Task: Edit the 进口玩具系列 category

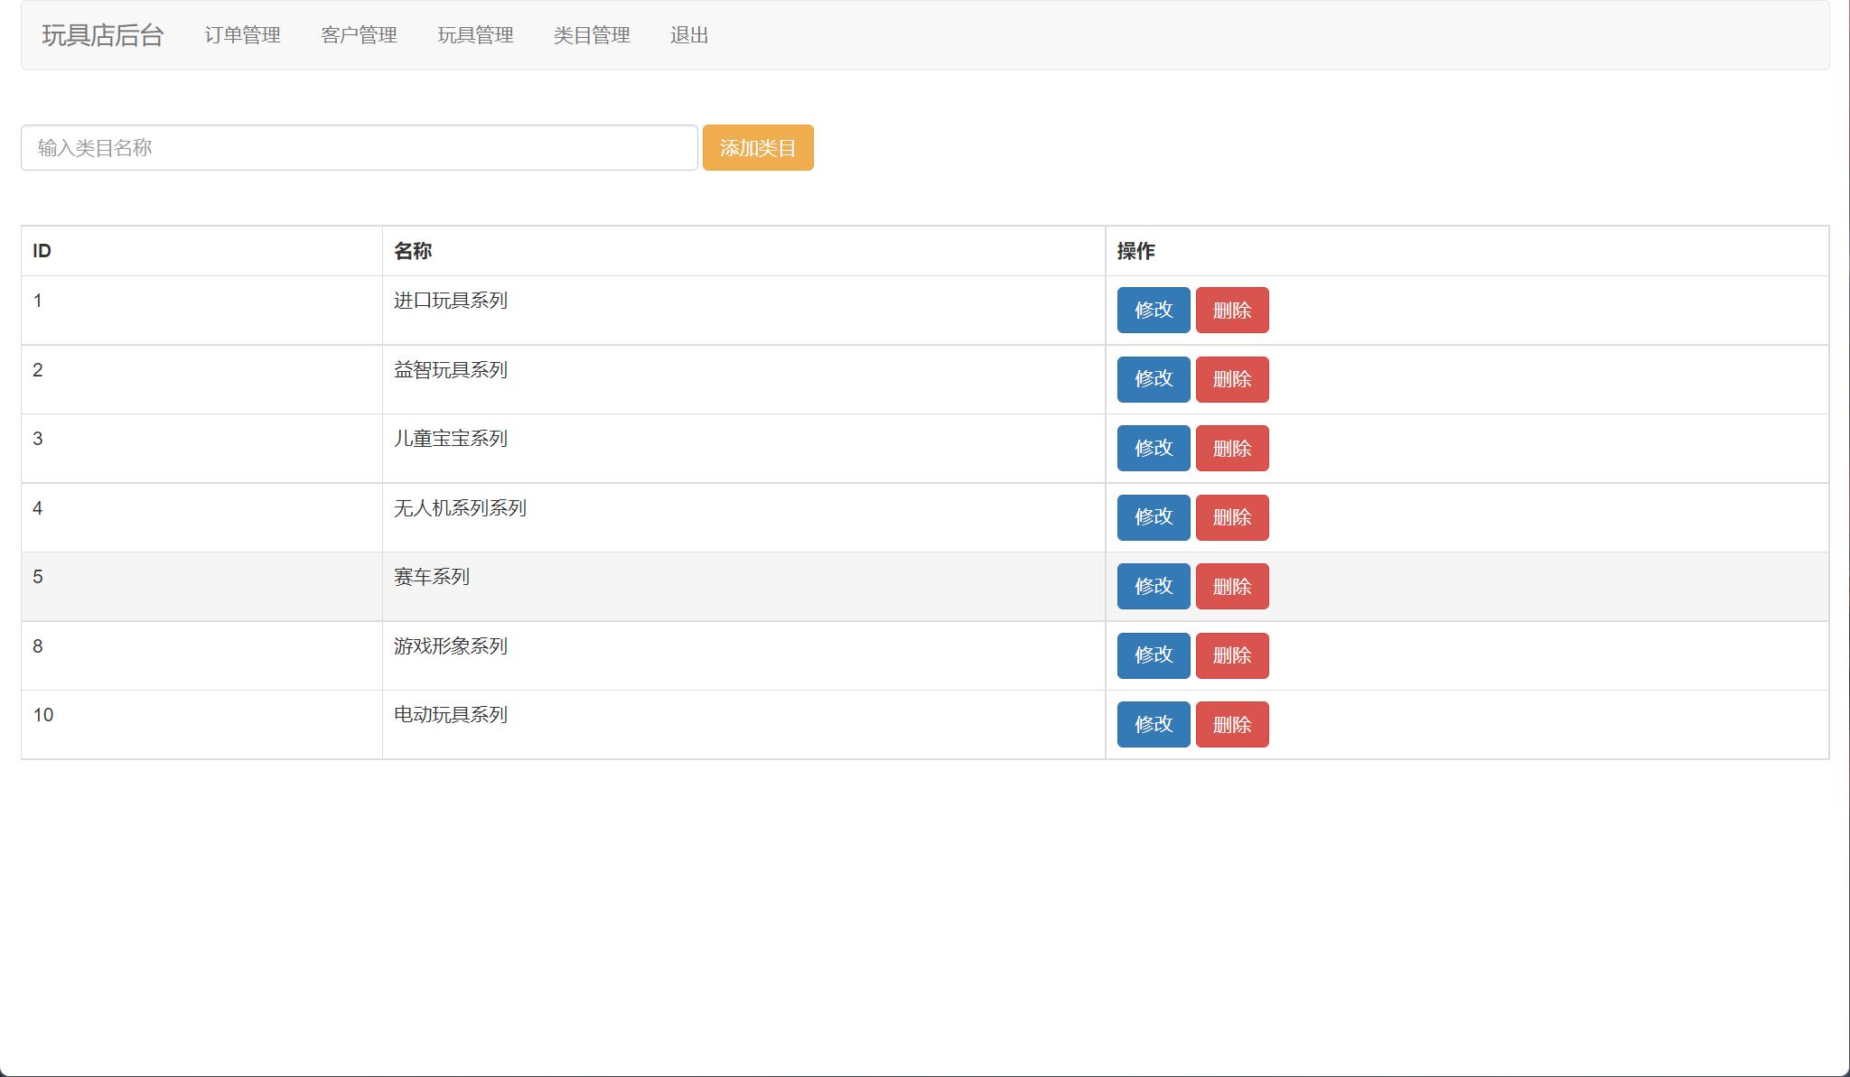Action: (1153, 310)
